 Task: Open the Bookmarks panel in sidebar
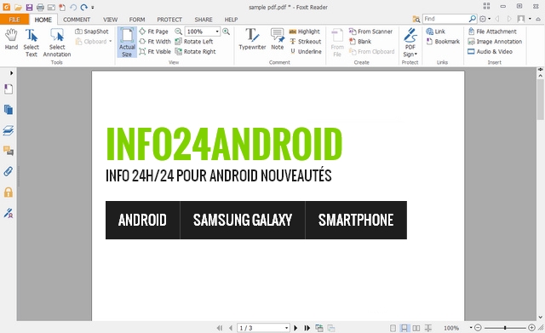tap(9, 89)
